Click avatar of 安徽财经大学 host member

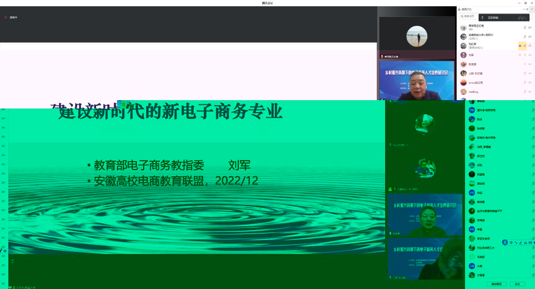point(463,37)
